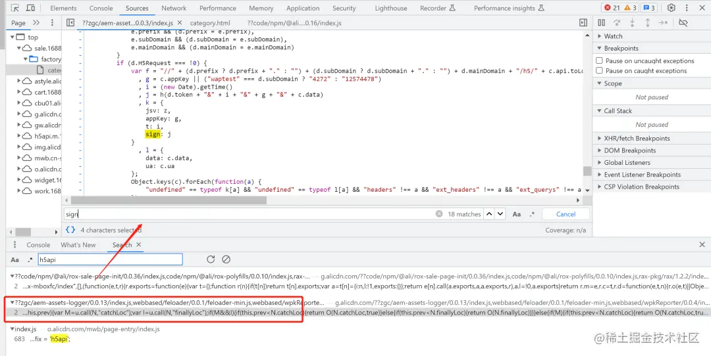
Task: Toggle match case in file search
Action: coord(517,214)
